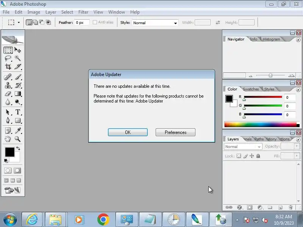303x227 pixels.
Task: Select the Clone Stamp tool
Action: point(8,85)
